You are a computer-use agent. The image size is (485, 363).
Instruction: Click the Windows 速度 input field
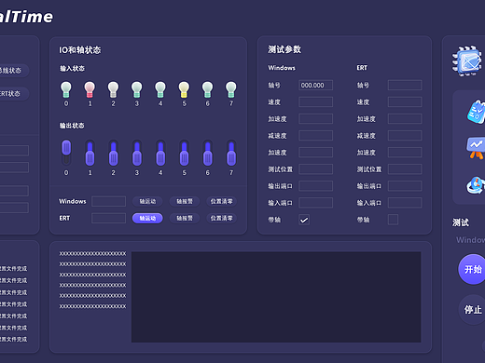click(315, 101)
